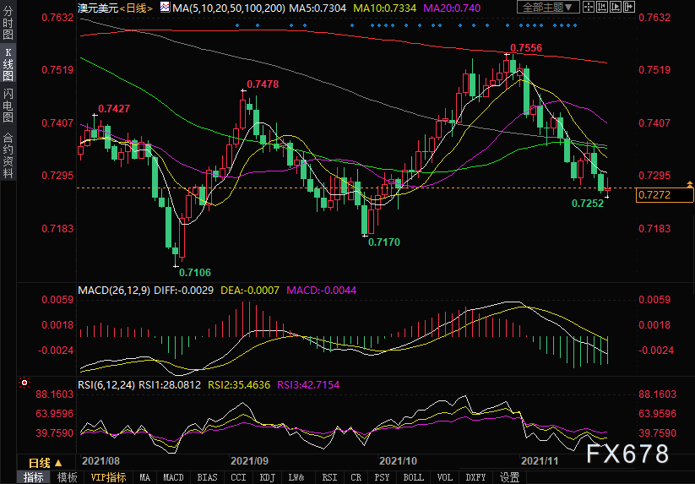The width and height of the screenshot is (695, 484).
Task: Click the shift-chart-right axis icon
Action: pos(616,7)
